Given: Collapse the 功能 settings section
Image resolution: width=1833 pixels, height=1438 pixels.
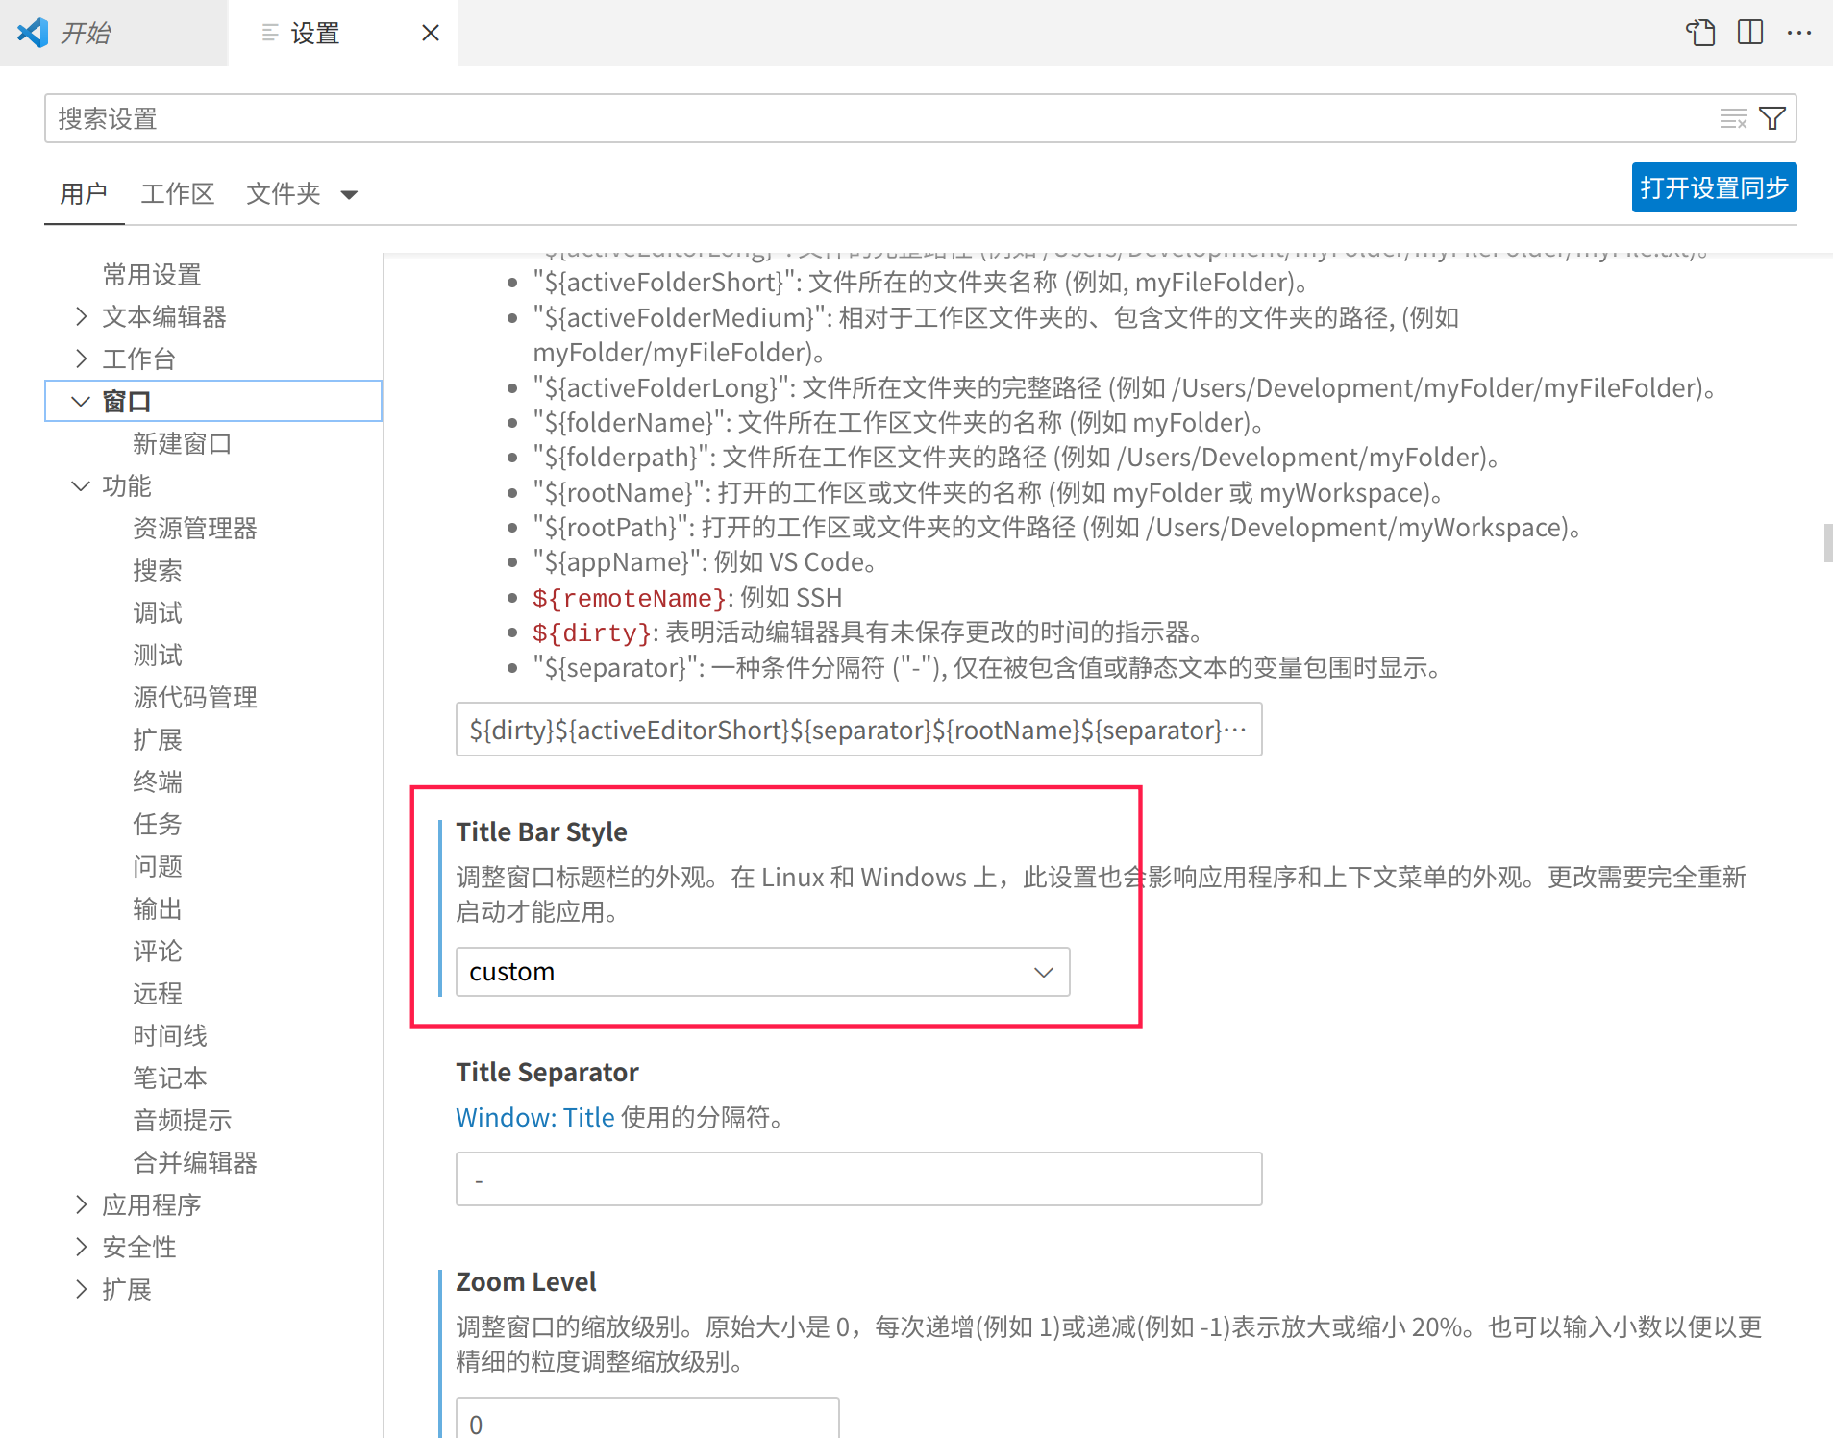Looking at the screenshot, I should click(x=81, y=485).
